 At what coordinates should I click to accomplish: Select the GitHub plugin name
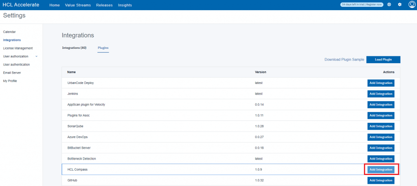pos(72,180)
